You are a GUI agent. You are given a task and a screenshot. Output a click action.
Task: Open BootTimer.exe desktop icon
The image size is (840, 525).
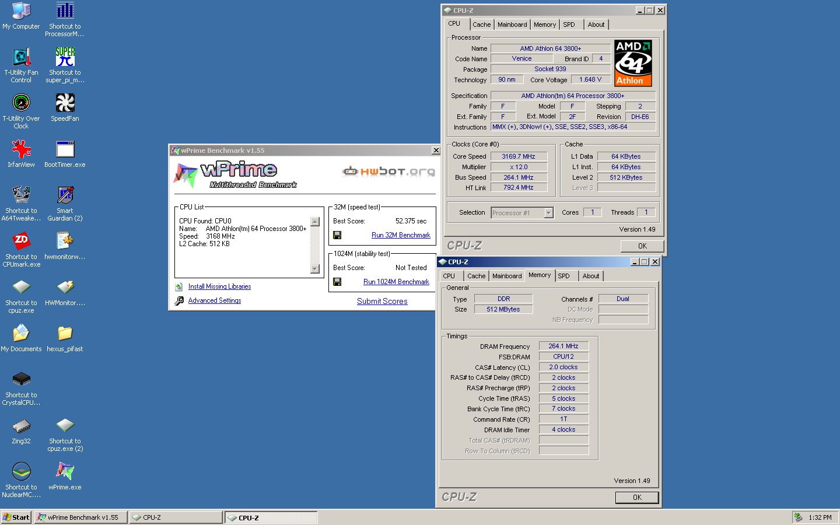coord(65,149)
